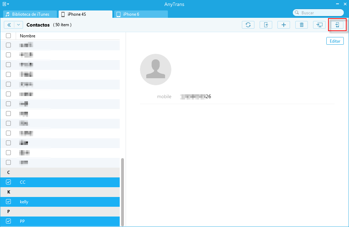Viewport: 349px width, 227px height.
Task: Transfer contacts to device icon
Action: point(337,25)
